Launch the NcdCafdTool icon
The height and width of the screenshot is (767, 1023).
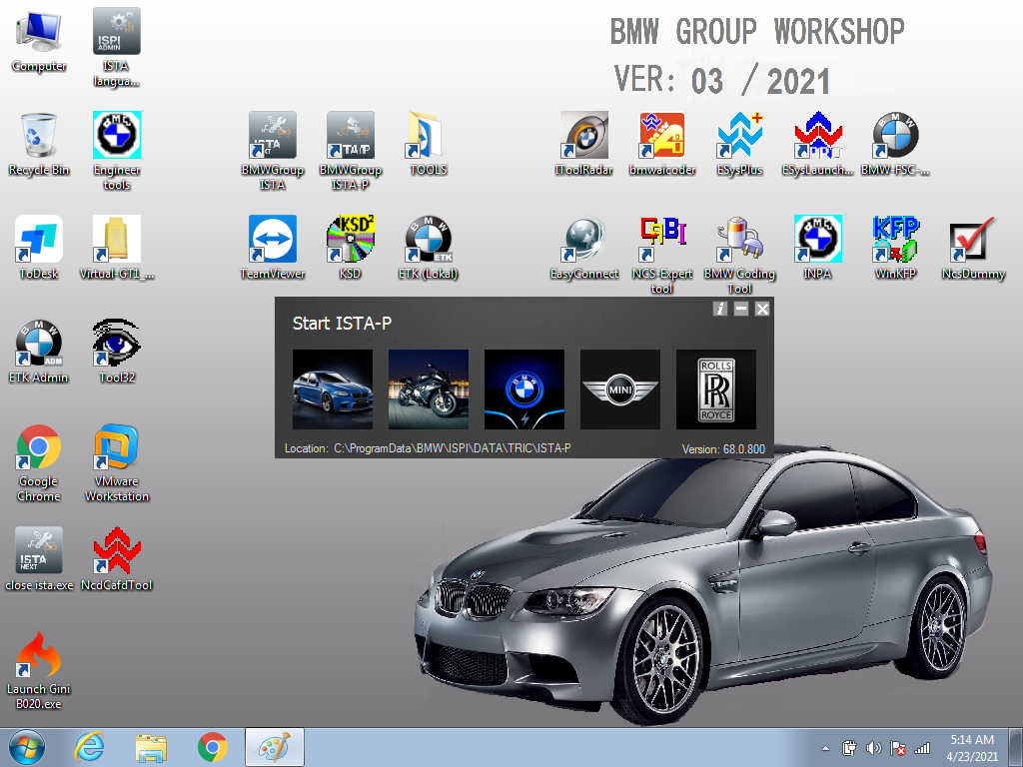117,552
